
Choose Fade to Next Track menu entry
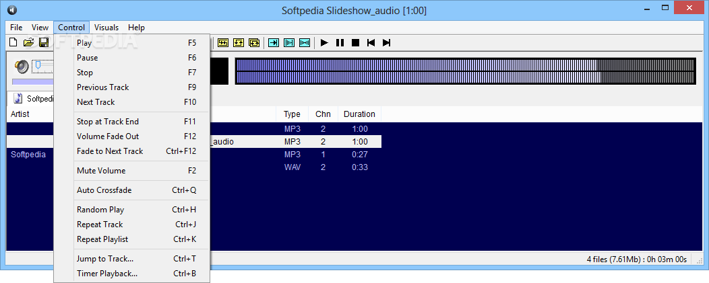point(131,151)
